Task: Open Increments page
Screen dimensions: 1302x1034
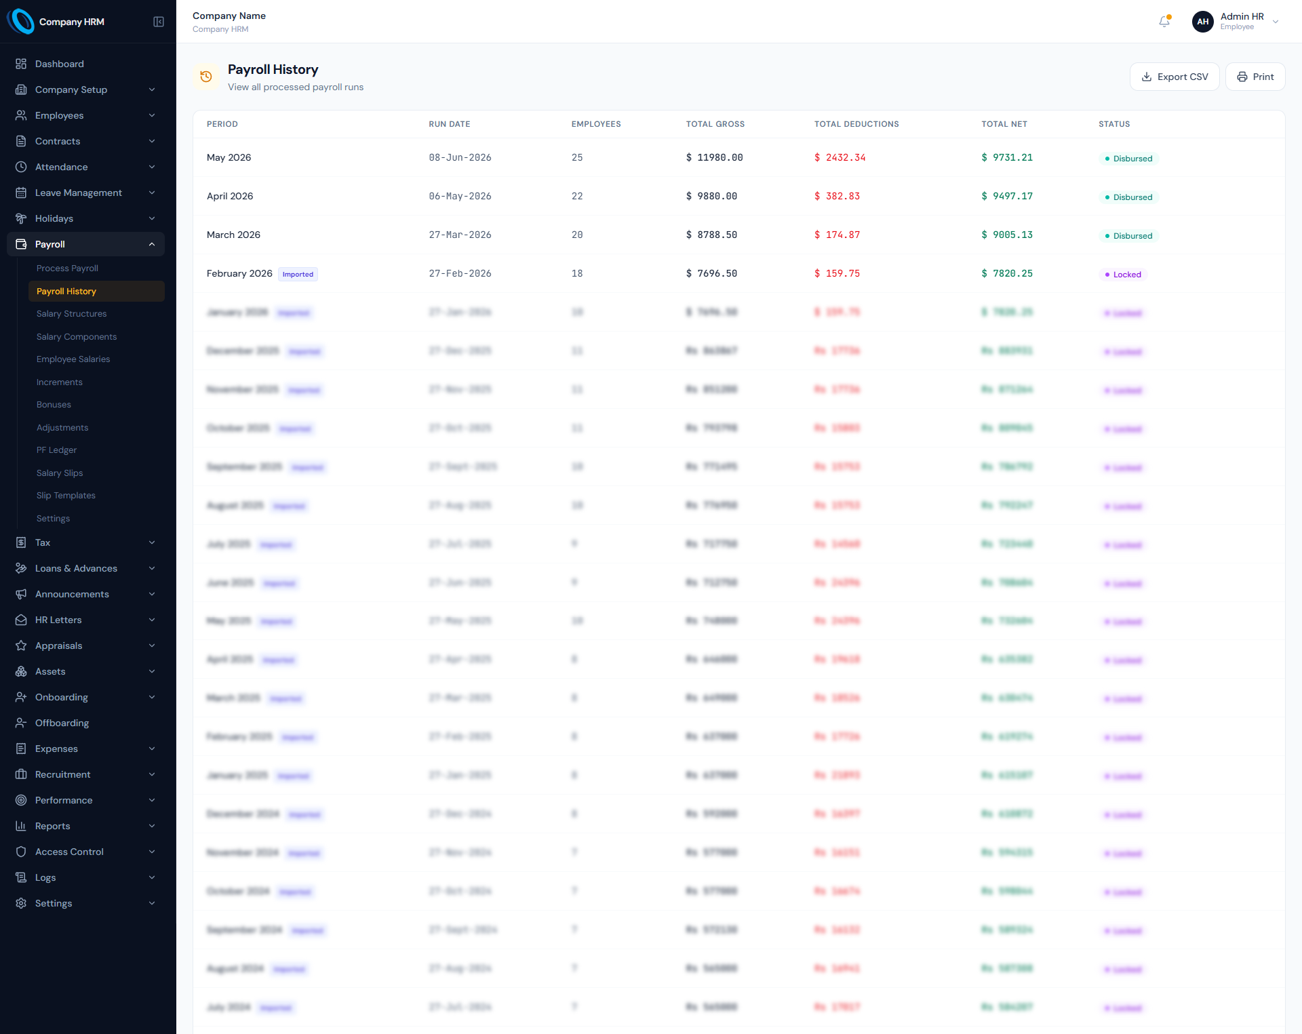Action: tap(96, 382)
